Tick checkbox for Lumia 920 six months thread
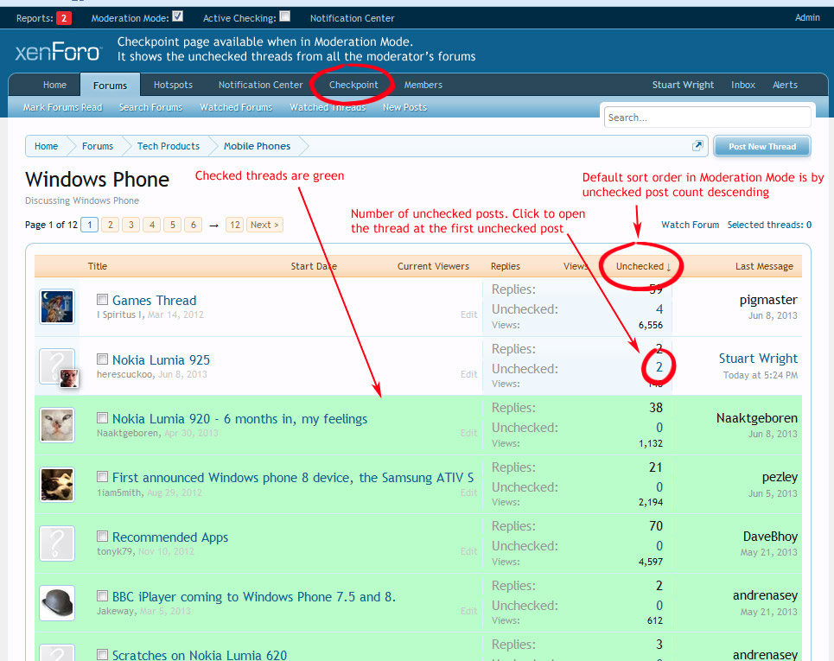This screenshot has width=834, height=661. click(102, 418)
